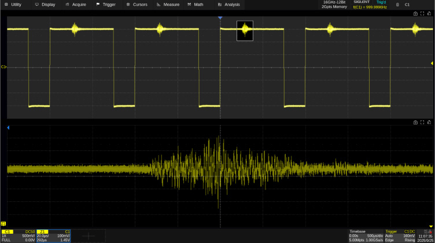
Task: Click the 1.00GSa/s sample rate value
Action: click(374, 240)
